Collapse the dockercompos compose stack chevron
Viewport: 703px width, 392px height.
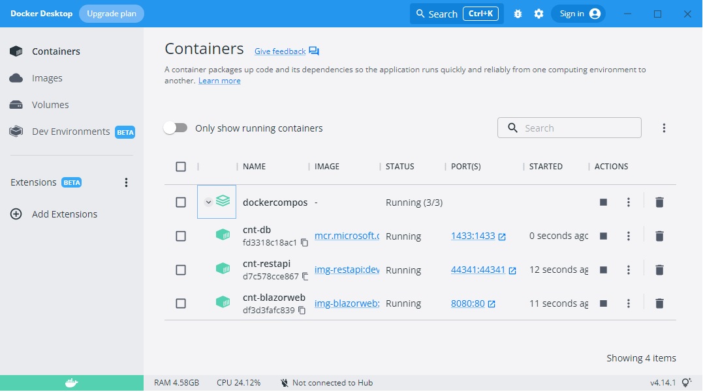208,203
